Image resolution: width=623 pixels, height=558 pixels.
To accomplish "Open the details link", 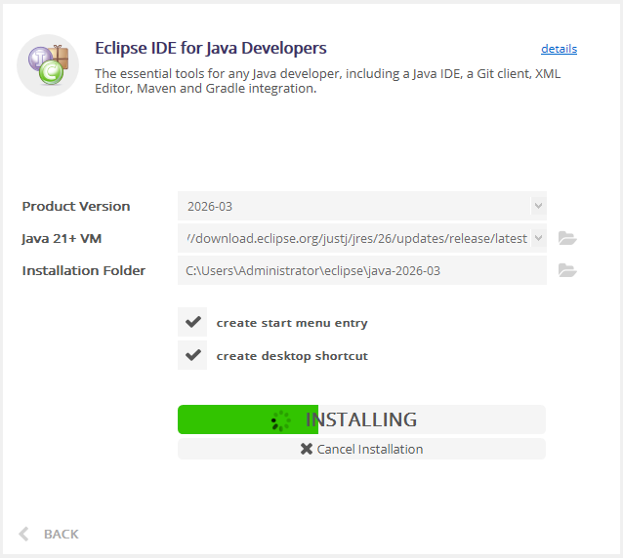I will click(559, 49).
